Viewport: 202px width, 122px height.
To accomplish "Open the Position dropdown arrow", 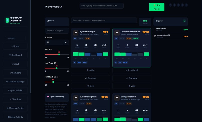I will point(66,42).
